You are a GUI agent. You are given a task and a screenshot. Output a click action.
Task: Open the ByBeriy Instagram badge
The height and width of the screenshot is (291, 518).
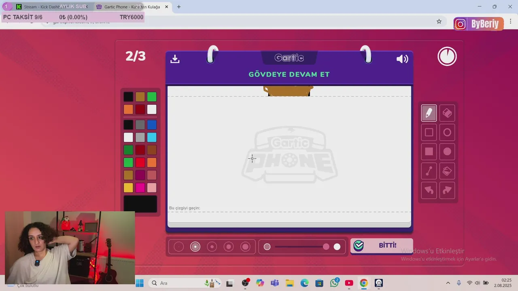point(478,24)
